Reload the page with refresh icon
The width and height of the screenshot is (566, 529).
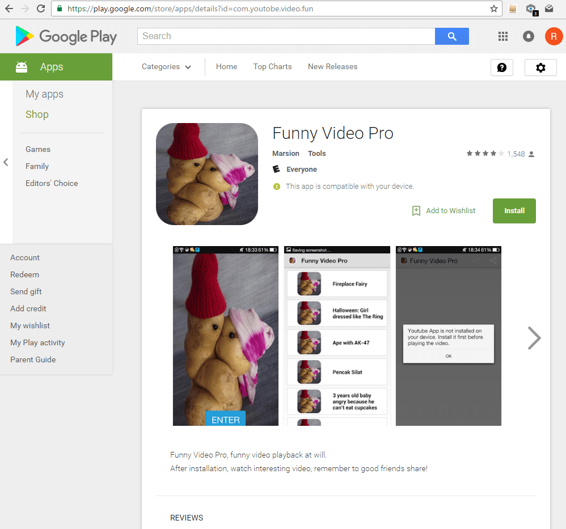41,9
